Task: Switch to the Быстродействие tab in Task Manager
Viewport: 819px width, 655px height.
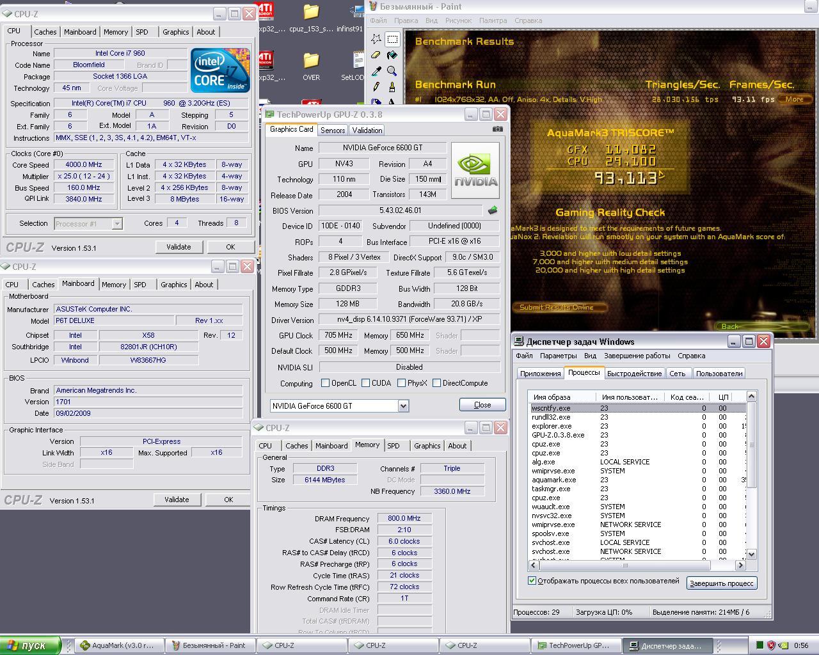Action: tap(635, 374)
